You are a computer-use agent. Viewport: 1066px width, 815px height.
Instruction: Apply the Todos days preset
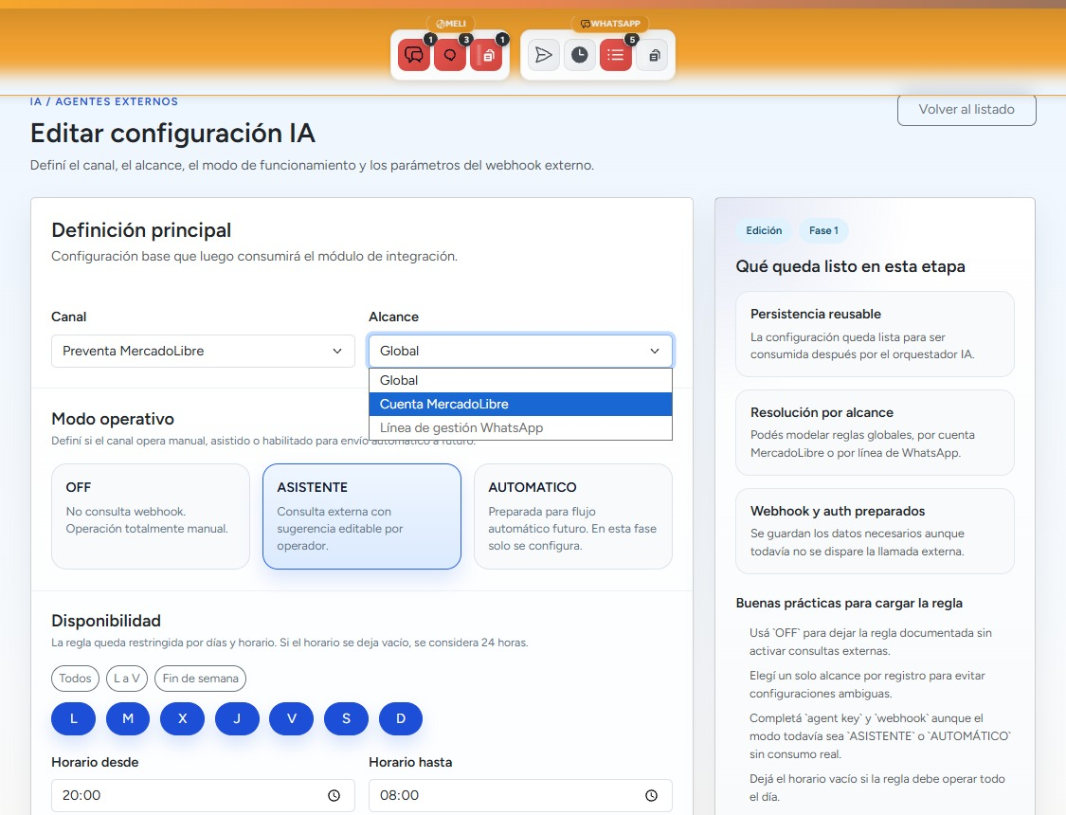pos(75,678)
